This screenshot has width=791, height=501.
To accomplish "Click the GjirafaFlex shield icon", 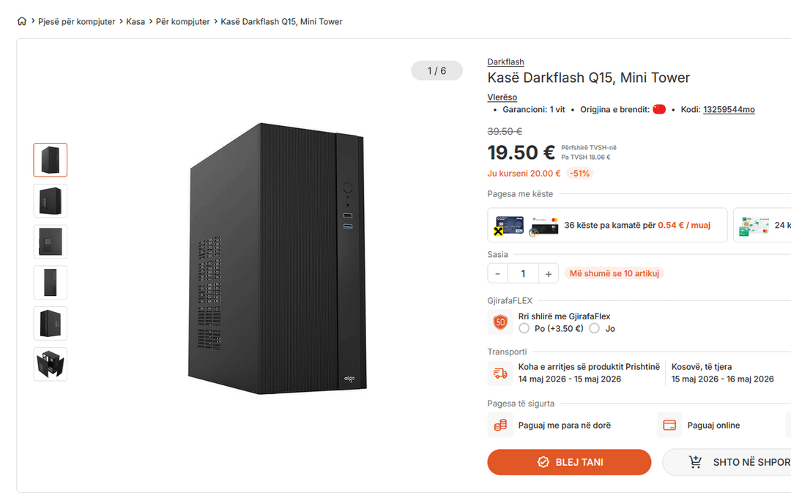I will coord(500,322).
